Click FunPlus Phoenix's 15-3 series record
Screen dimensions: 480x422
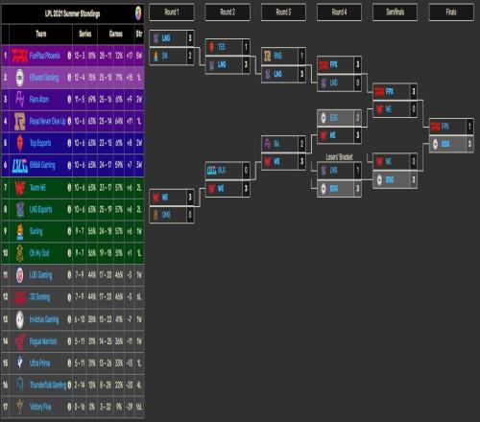click(80, 56)
